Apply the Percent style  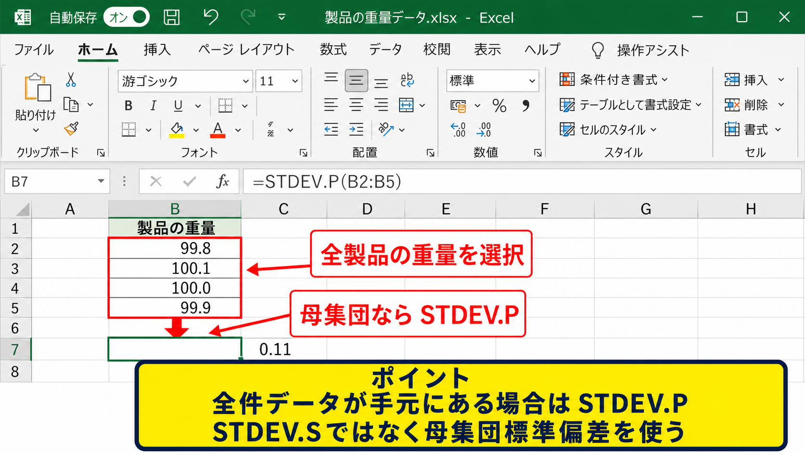[x=499, y=105]
